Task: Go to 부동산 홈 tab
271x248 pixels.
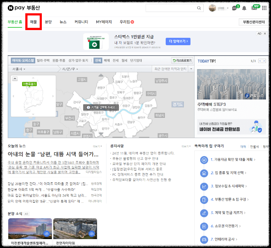Action: click(15, 22)
